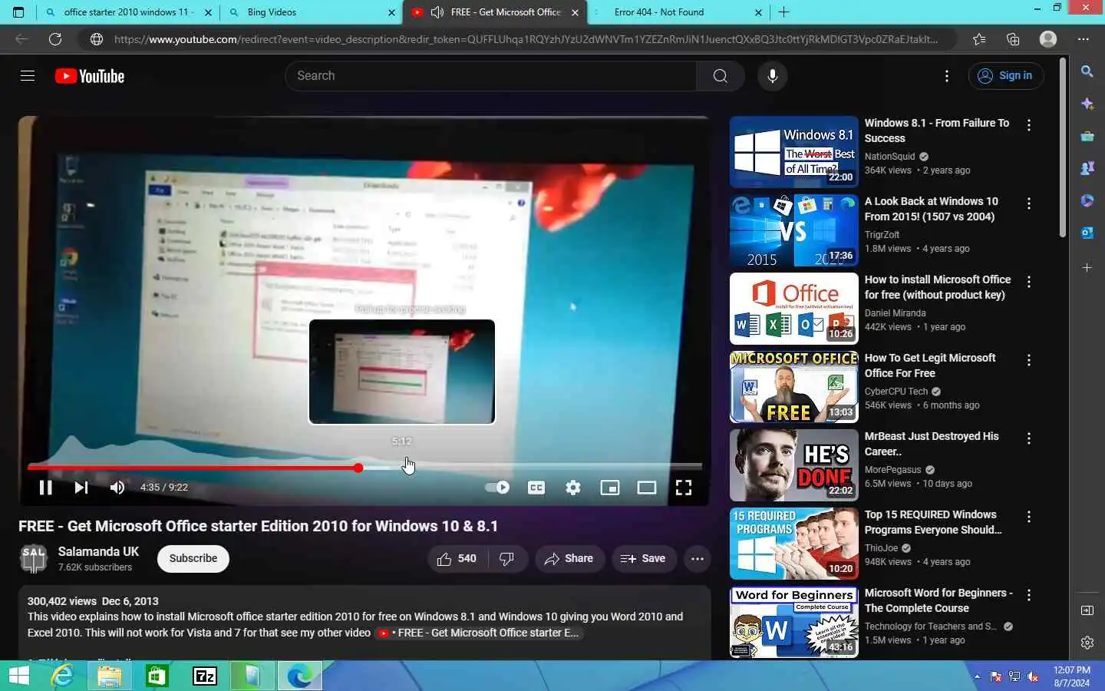Open Internet Explorer from taskbar
This screenshot has height=691, width=1105.
click(x=62, y=676)
